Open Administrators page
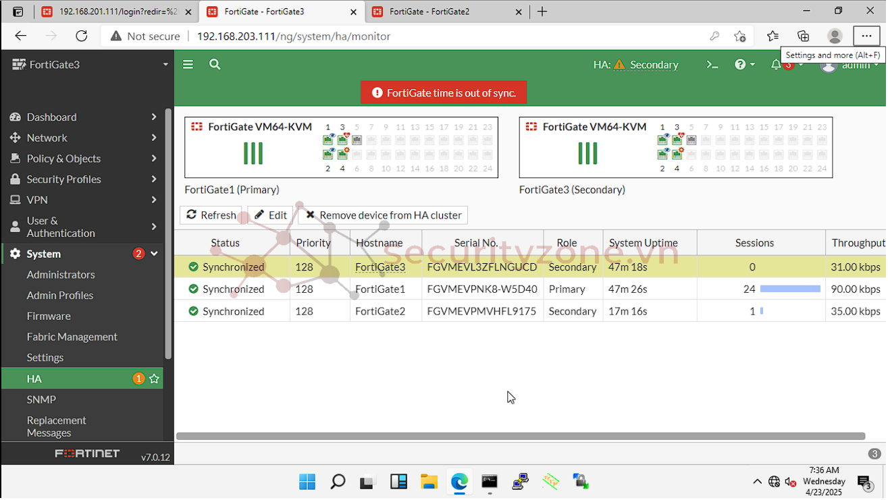Viewport: 888px width, 500px height. [61, 275]
